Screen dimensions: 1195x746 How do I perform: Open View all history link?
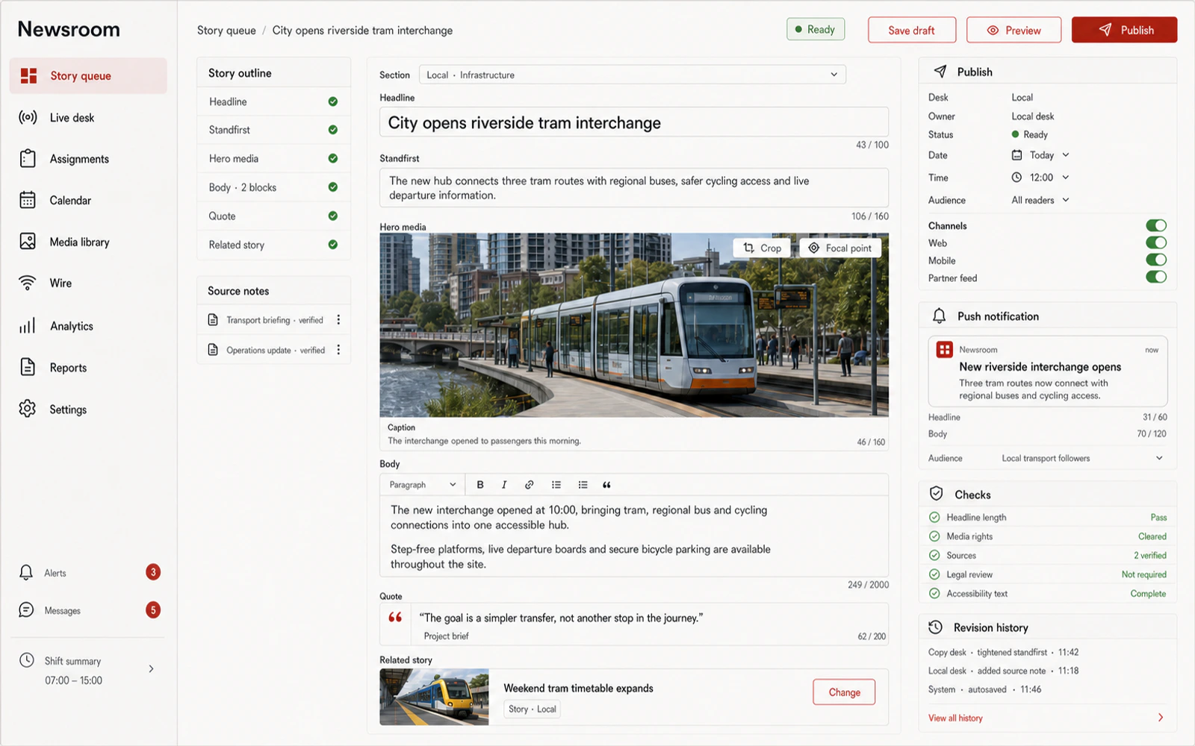955,718
